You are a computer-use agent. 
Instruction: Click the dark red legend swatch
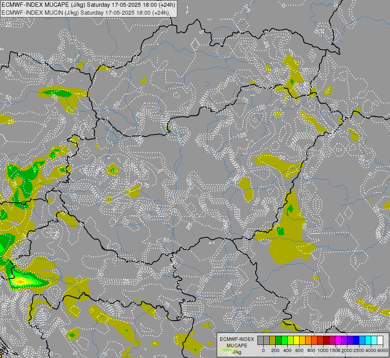[326, 340]
